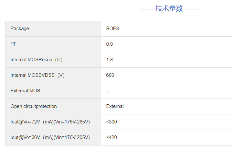
Task: Select the Open circuitprotection label
Action: [x=34, y=106]
